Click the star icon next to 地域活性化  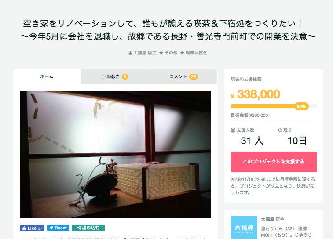182,53
